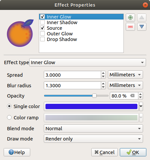150x160 pixels.
Task: Select the Single color radio button
Action: [9, 106]
